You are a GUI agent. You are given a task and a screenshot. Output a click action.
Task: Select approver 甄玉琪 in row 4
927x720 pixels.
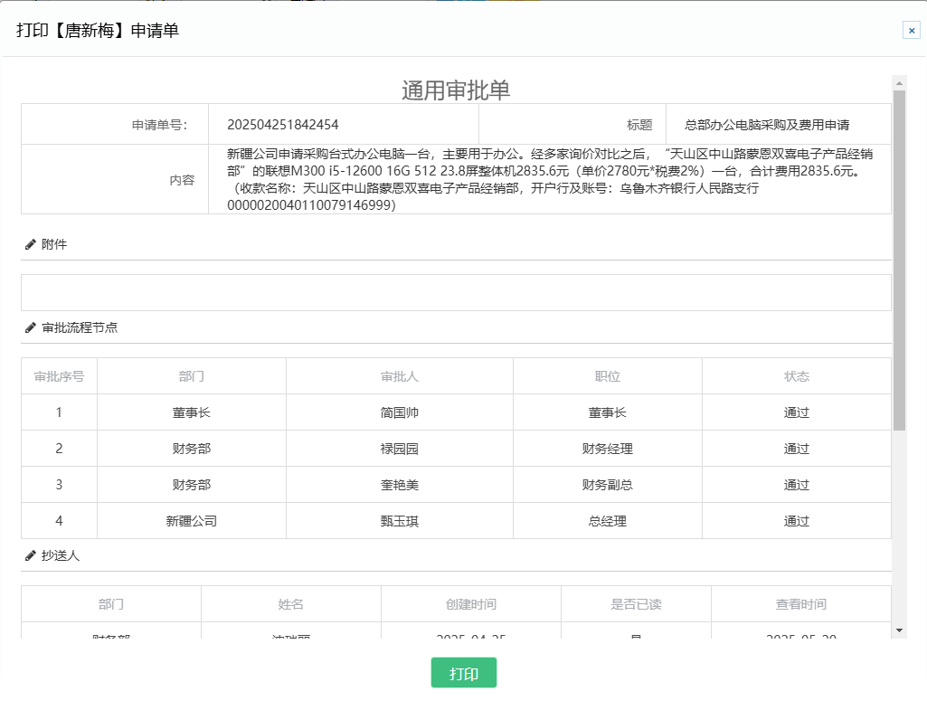[x=399, y=521]
